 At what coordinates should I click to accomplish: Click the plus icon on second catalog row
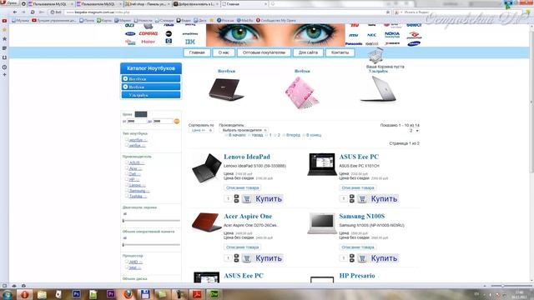coord(125,87)
